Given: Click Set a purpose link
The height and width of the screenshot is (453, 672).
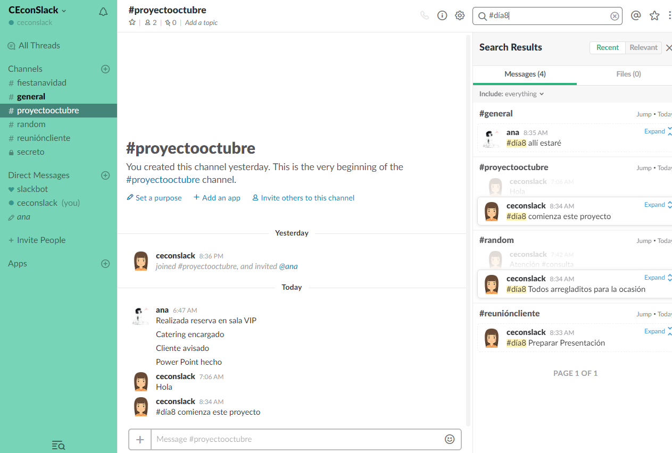Looking at the screenshot, I should click(x=154, y=198).
